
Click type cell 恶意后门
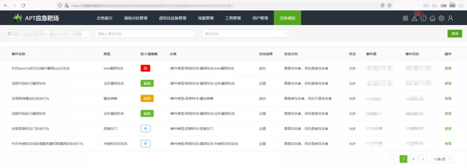pyautogui.click(x=110, y=129)
